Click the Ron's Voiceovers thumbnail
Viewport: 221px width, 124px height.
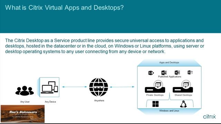coord(22,114)
